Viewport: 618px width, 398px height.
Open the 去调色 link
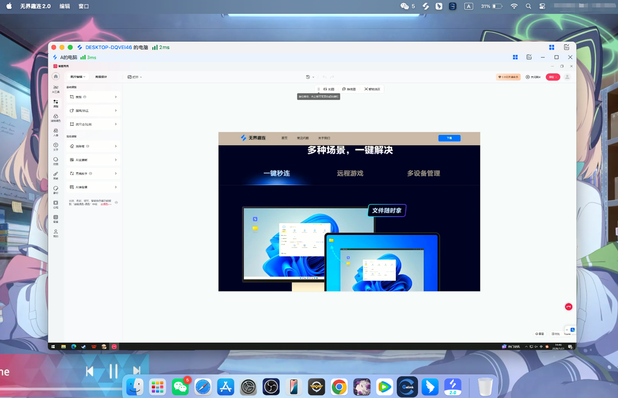pyautogui.click(x=106, y=204)
